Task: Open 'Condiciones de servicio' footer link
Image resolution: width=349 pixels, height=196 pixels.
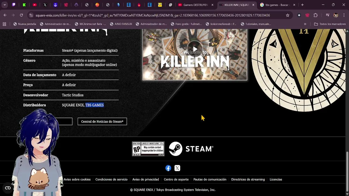Action: click(x=112, y=179)
